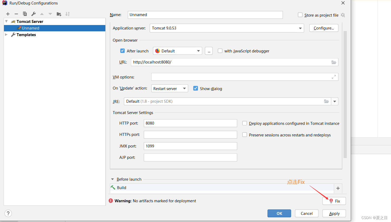Click Configure... button
This screenshot has width=391, height=222.
click(324, 28)
